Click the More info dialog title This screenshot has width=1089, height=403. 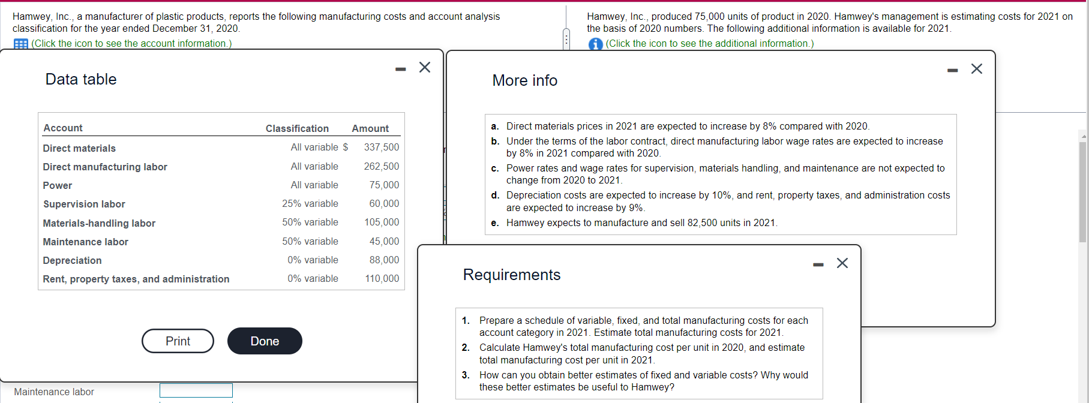click(525, 80)
